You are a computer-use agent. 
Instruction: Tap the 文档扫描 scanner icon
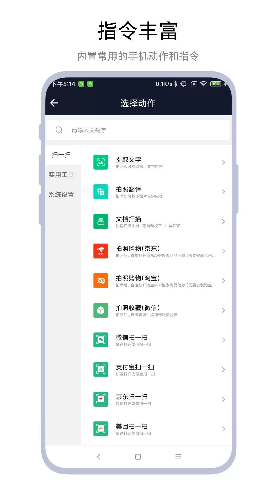point(101,221)
